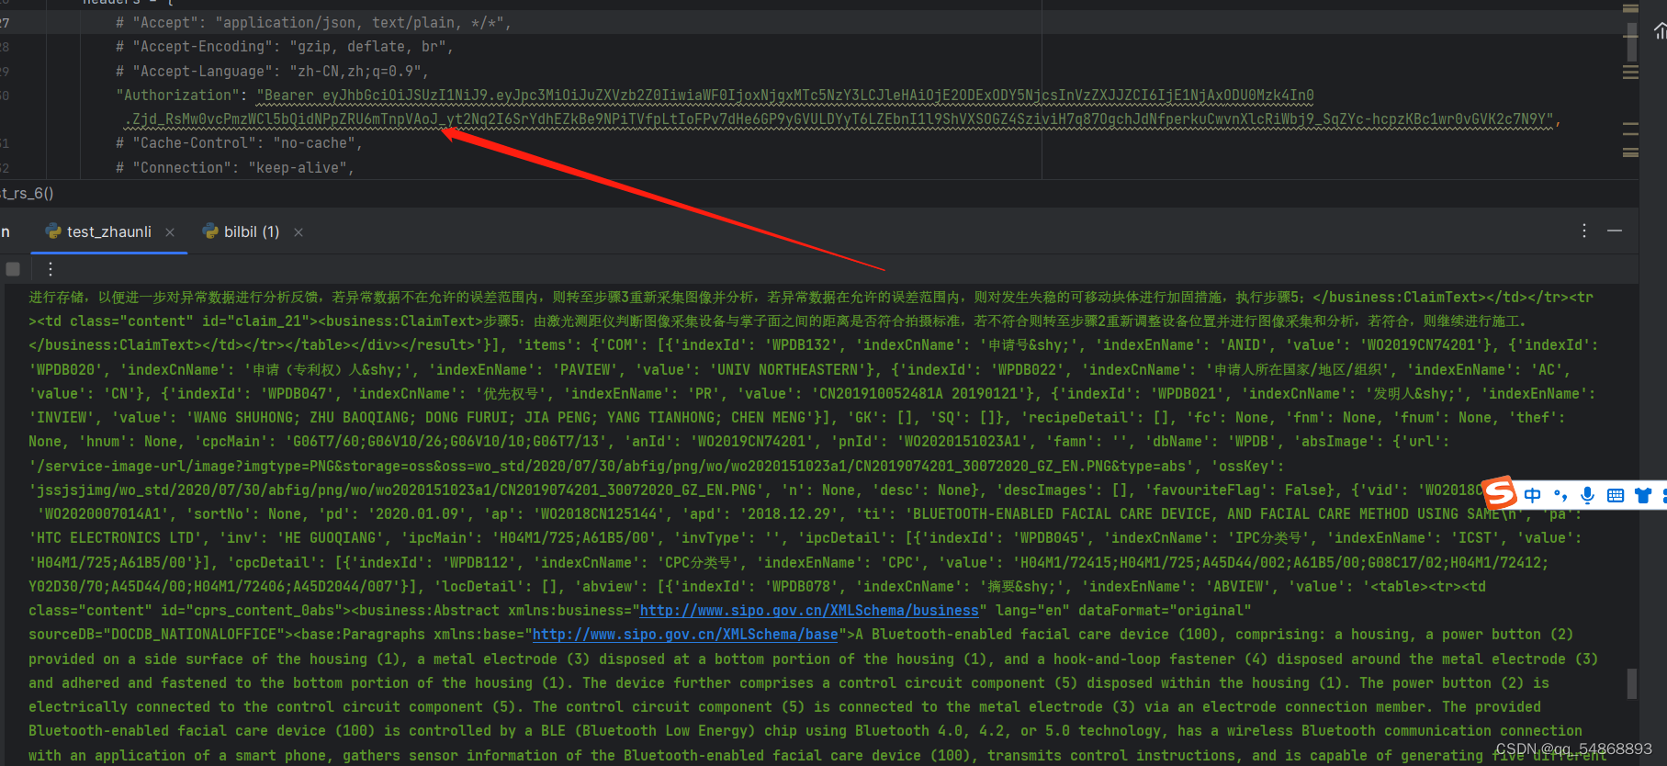The image size is (1667, 766).
Task: Click the commented "Connection" keep-alive line
Action: pos(235,167)
